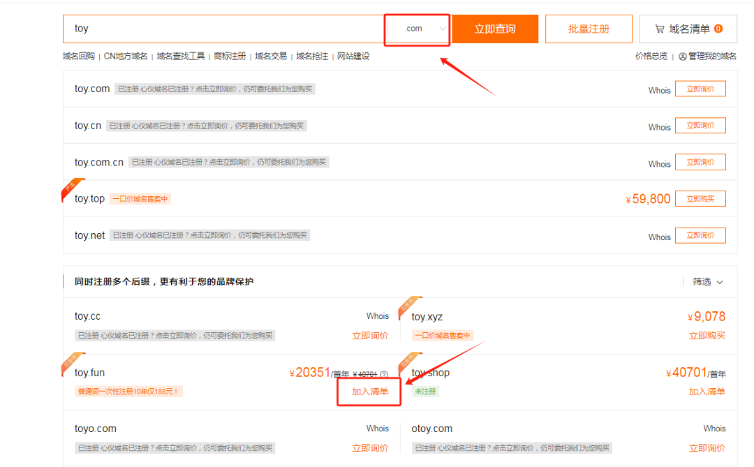Click the question mark icon next to toy.fun price
The height and width of the screenshot is (467, 754).
tap(384, 373)
